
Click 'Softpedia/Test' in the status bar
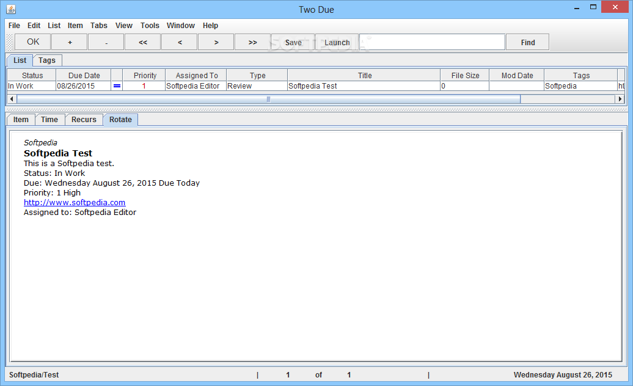coord(34,375)
